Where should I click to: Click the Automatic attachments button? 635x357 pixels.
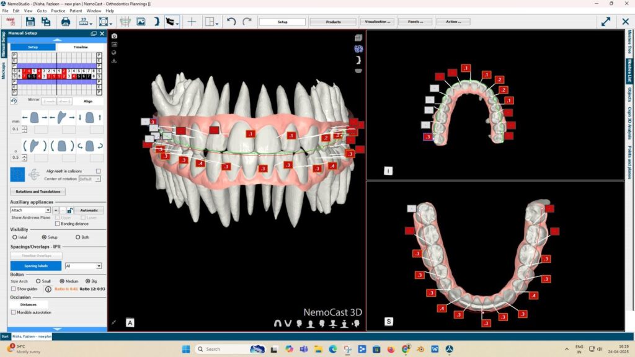pos(89,211)
